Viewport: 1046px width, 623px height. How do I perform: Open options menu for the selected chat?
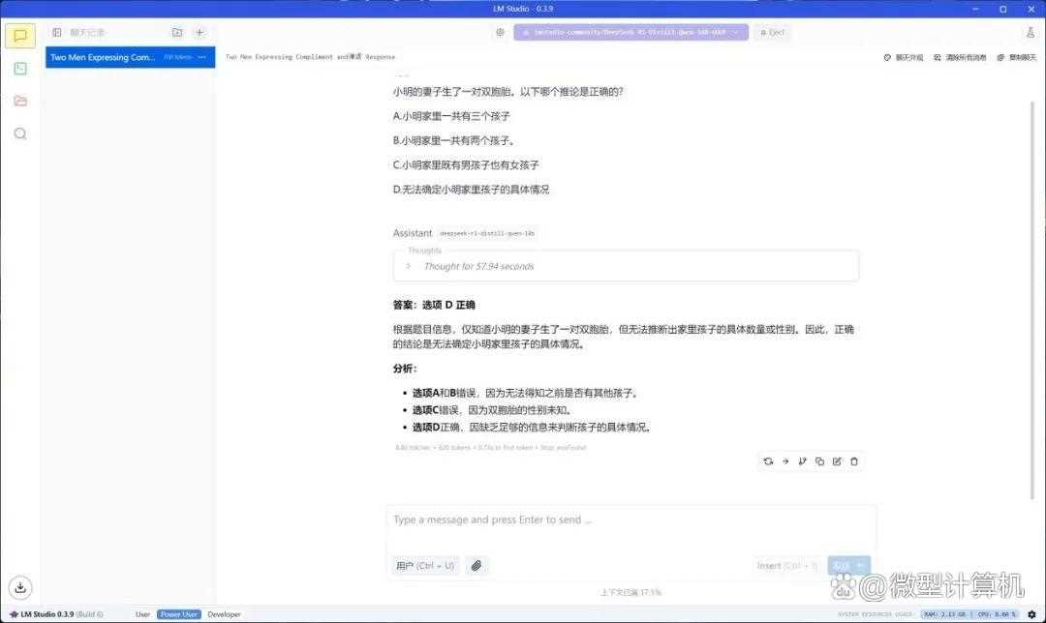pos(202,57)
